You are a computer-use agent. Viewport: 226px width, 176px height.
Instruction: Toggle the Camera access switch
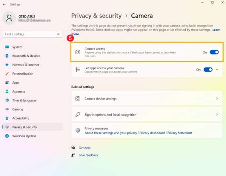tap(214, 52)
